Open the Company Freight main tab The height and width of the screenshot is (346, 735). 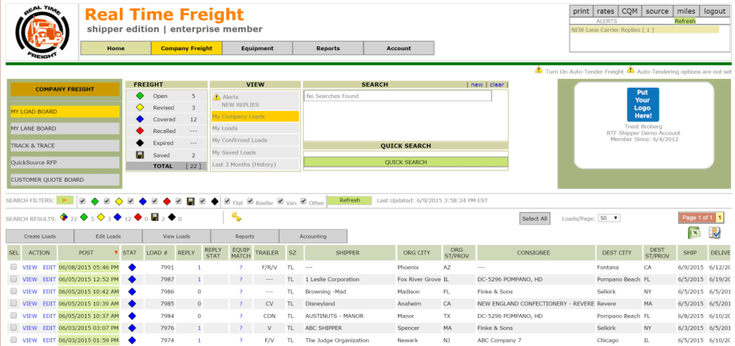(x=187, y=48)
